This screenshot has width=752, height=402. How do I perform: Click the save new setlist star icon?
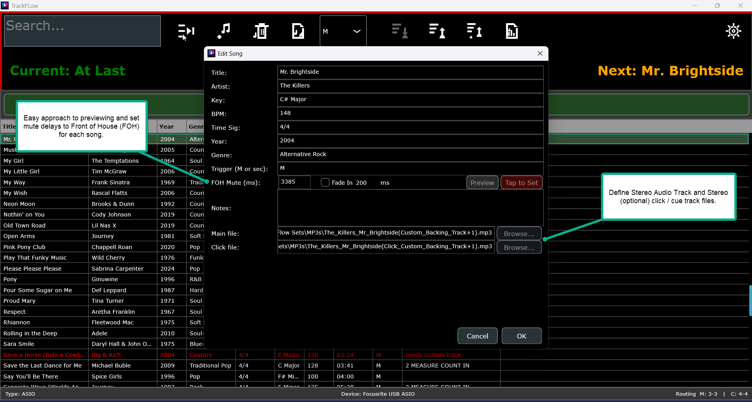474,31
